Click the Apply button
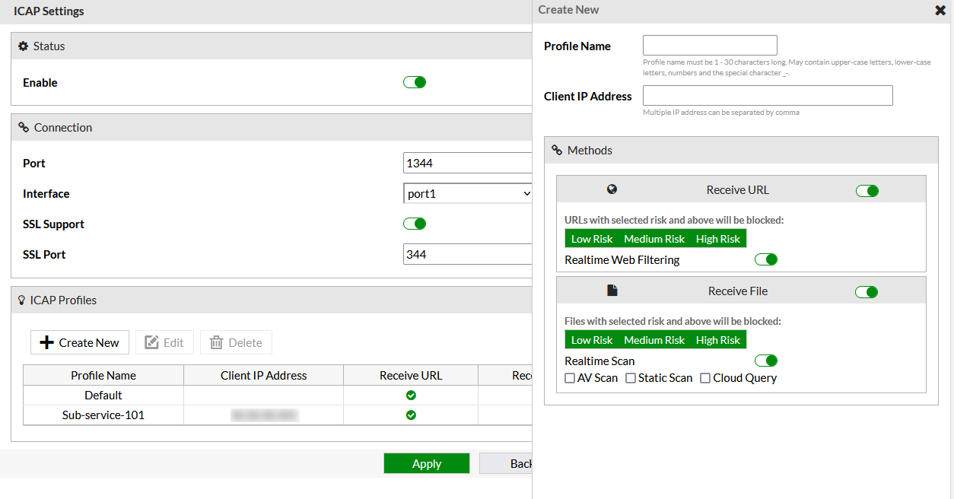Image resolution: width=954 pixels, height=499 pixels. [426, 462]
